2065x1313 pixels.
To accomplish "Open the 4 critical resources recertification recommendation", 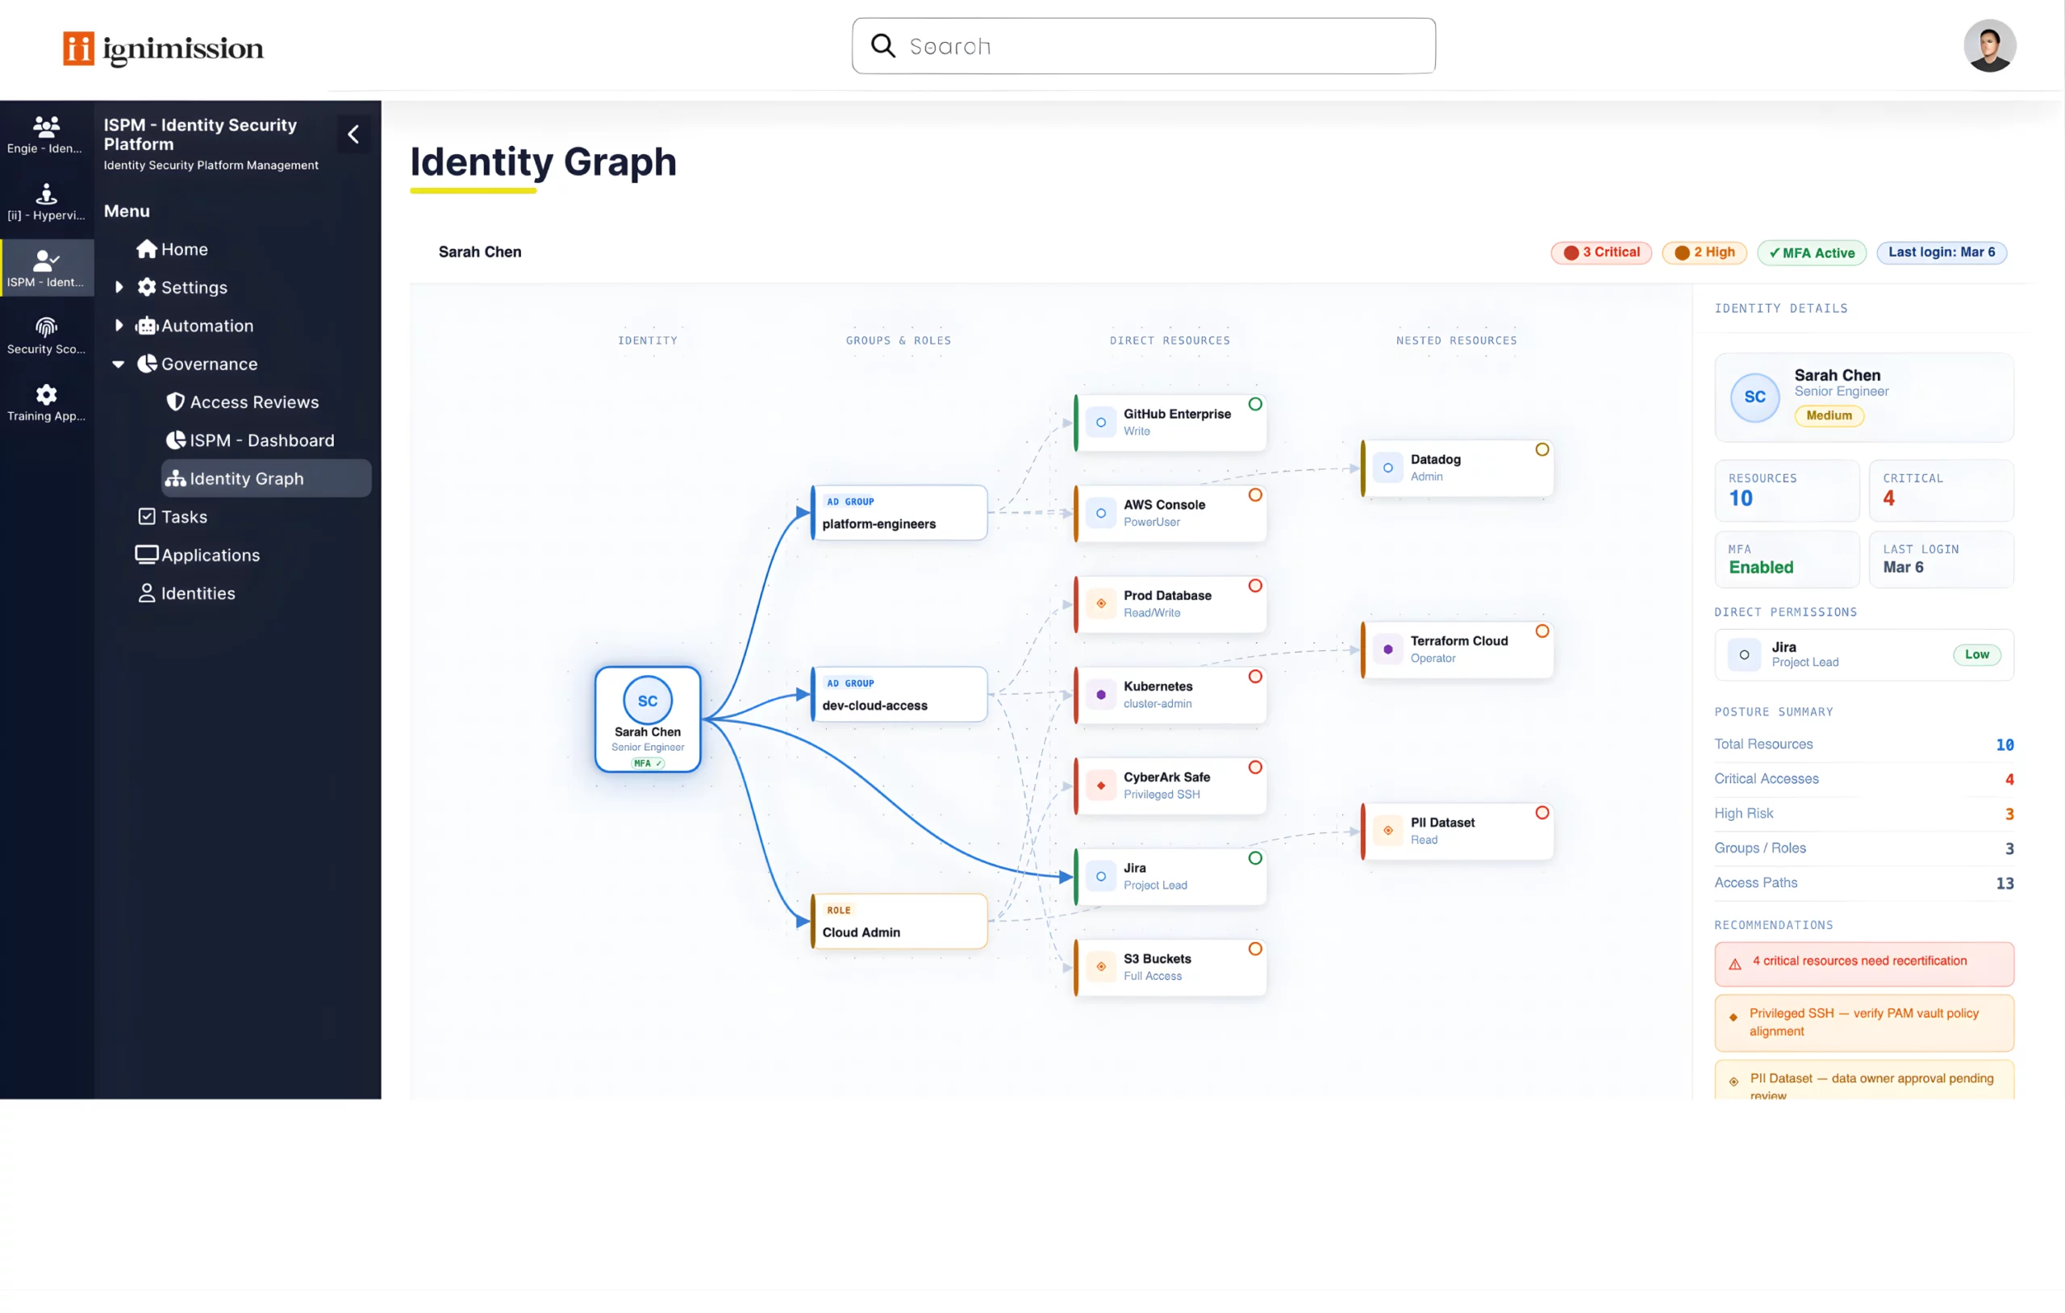I will click(x=1863, y=962).
